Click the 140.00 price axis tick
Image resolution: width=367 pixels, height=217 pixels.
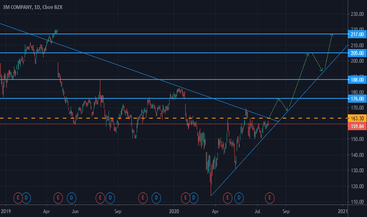(x=357, y=155)
